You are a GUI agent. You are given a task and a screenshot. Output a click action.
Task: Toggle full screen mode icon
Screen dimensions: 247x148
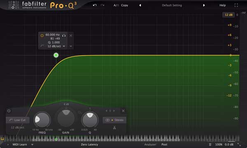tap(236, 5)
